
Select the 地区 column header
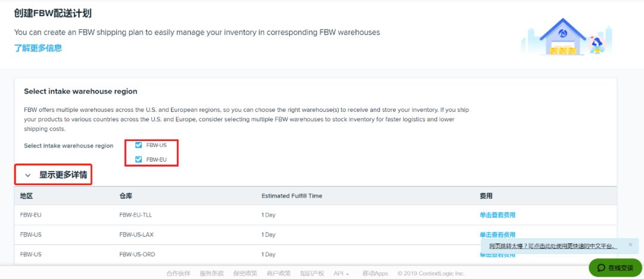[26, 196]
